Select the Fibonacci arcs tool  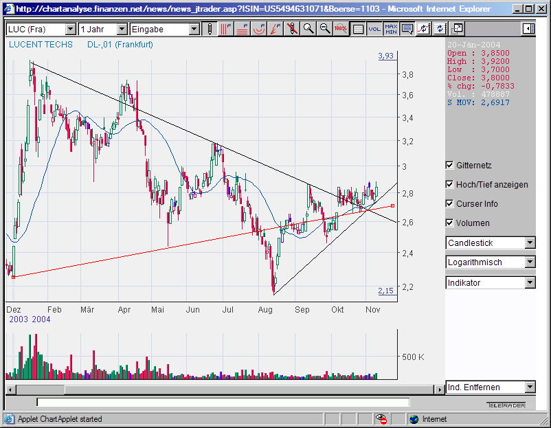pos(259,29)
